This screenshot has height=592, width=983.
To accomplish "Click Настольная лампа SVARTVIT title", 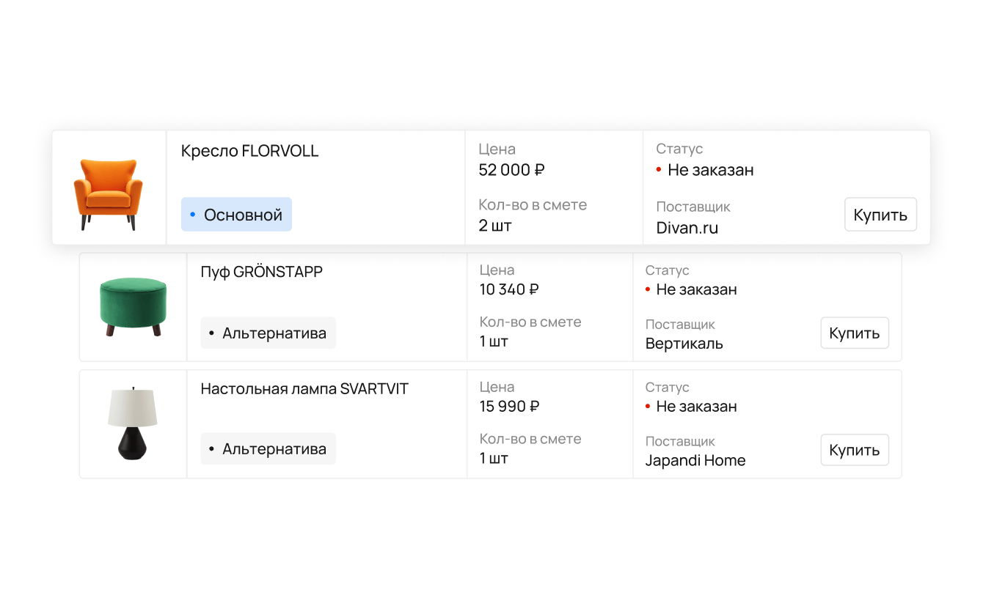I will 304,388.
